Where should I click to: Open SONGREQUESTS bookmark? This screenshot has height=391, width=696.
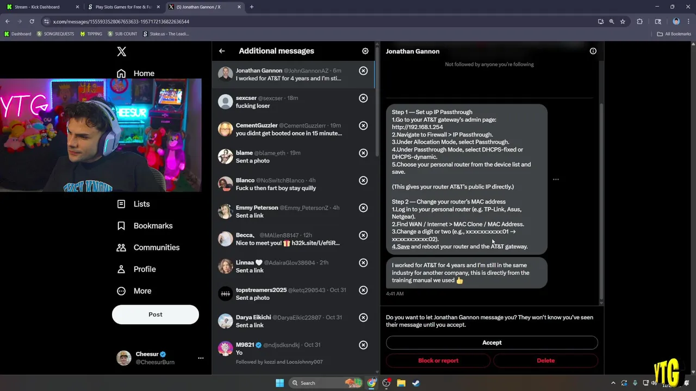click(55, 34)
